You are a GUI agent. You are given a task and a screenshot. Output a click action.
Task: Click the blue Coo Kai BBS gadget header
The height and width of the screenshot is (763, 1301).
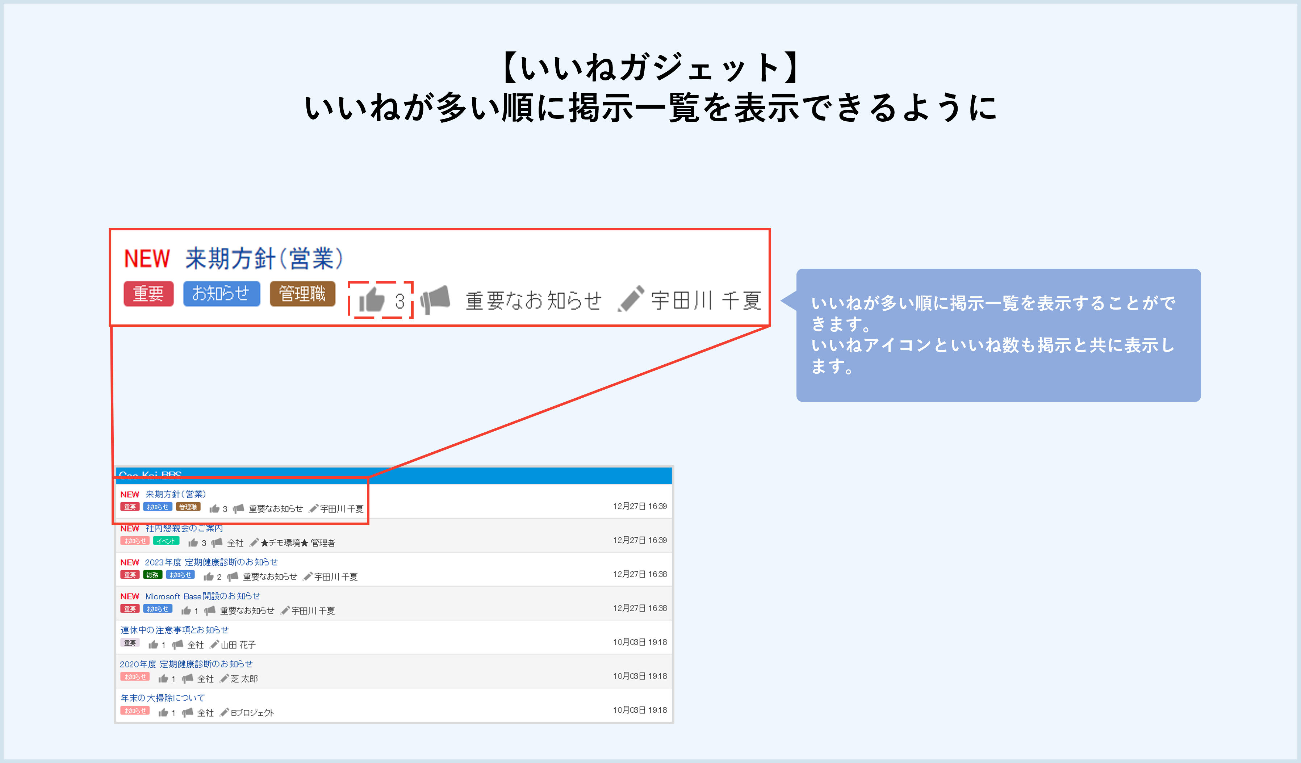394,475
